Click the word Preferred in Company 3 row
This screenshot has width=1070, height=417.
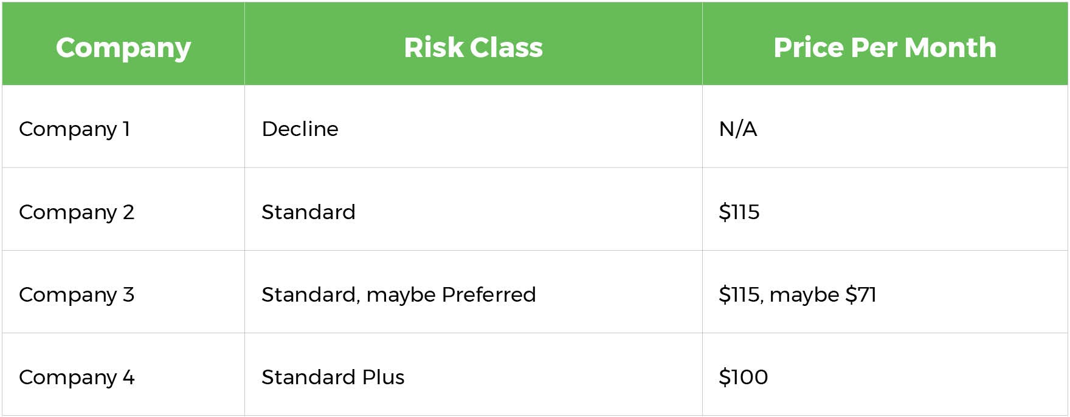[489, 294]
